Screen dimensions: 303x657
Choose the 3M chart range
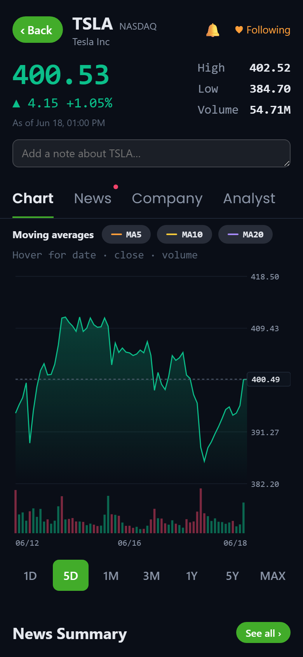click(151, 575)
